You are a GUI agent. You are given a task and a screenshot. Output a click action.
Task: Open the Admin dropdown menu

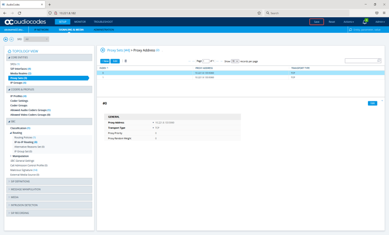point(380,22)
